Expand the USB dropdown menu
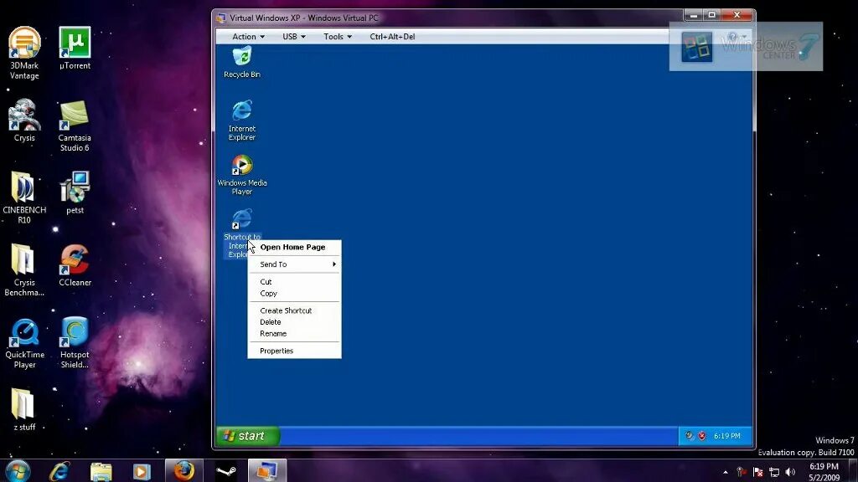 point(294,37)
